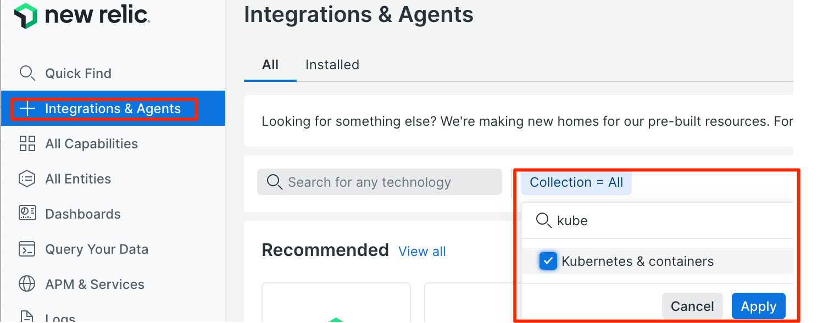
Task: Select the All Entities hexagon icon
Action: [x=27, y=179]
